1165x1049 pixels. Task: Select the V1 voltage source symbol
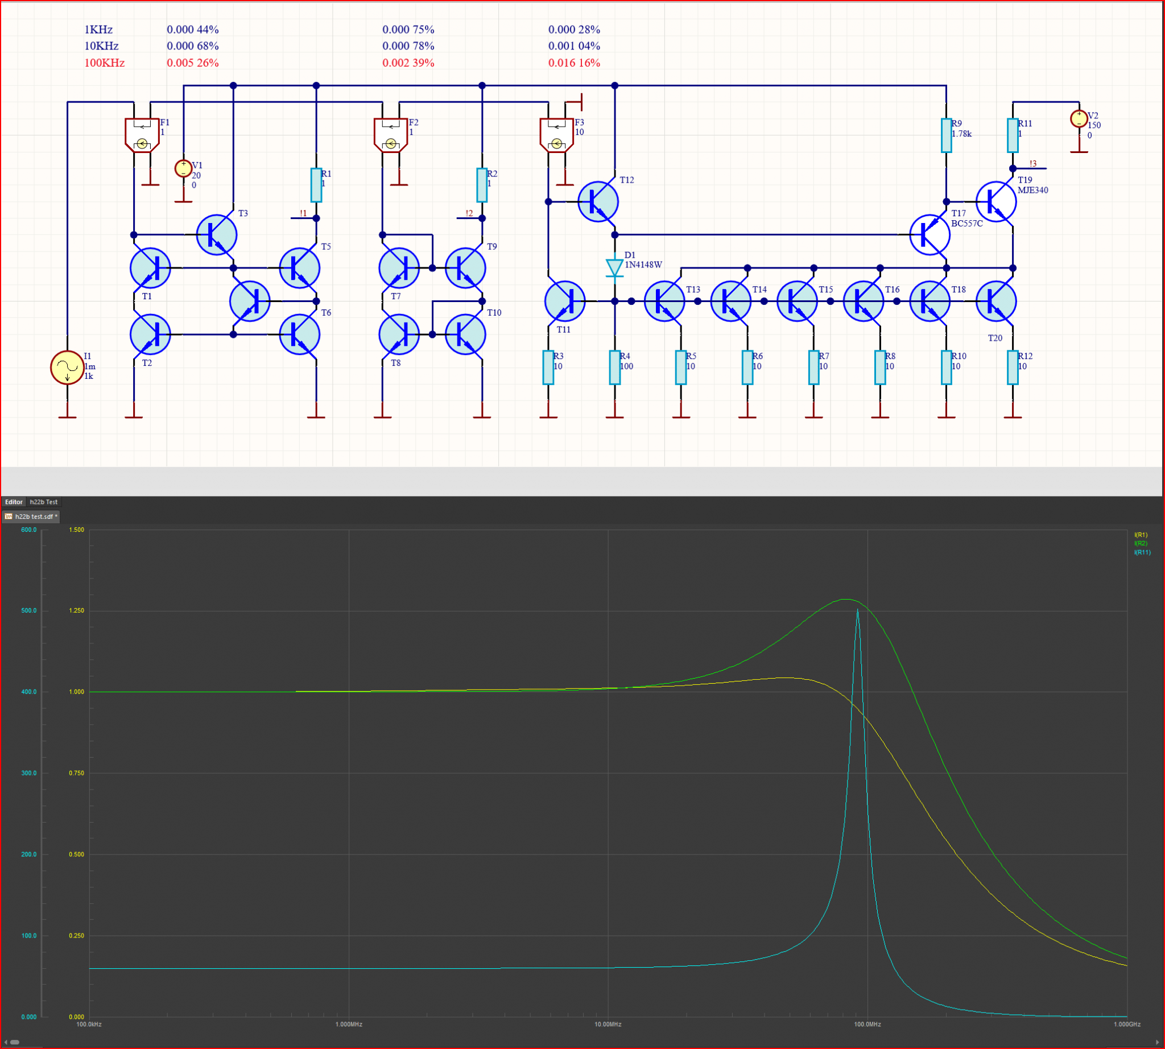tap(183, 168)
